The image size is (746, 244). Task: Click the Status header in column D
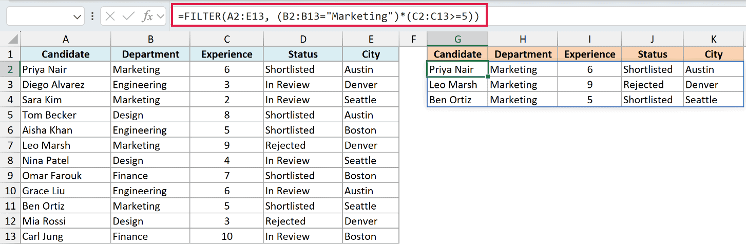[303, 54]
